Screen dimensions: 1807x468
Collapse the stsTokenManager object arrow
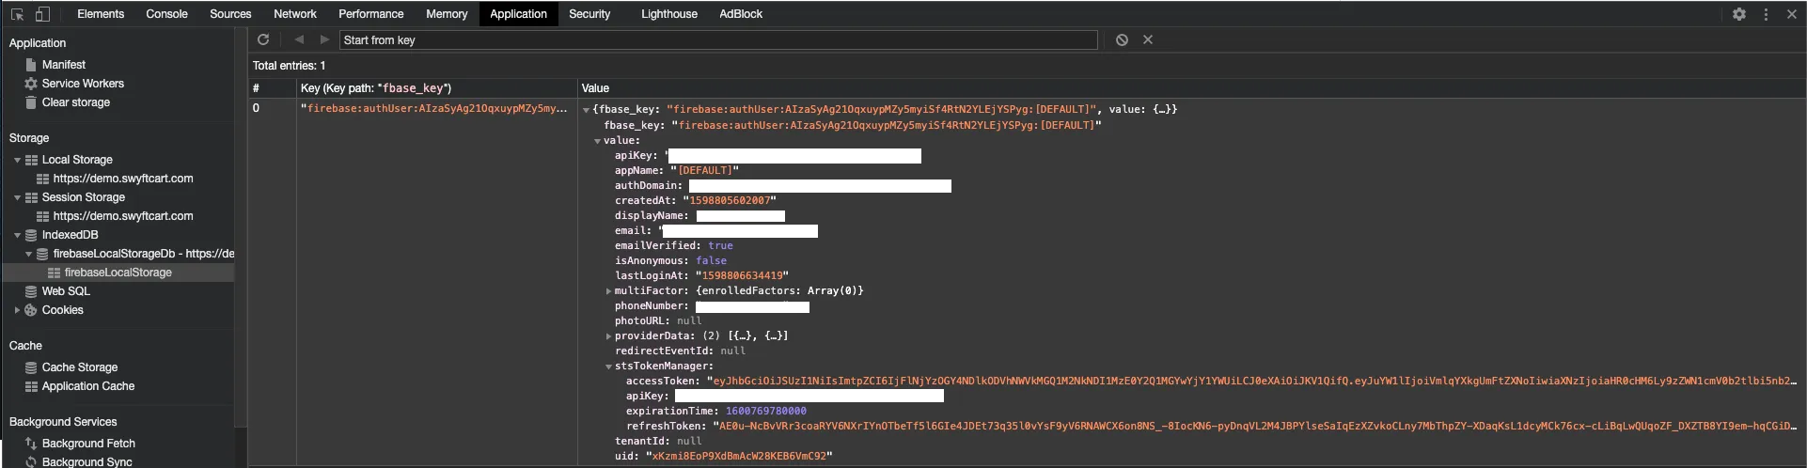pos(608,367)
